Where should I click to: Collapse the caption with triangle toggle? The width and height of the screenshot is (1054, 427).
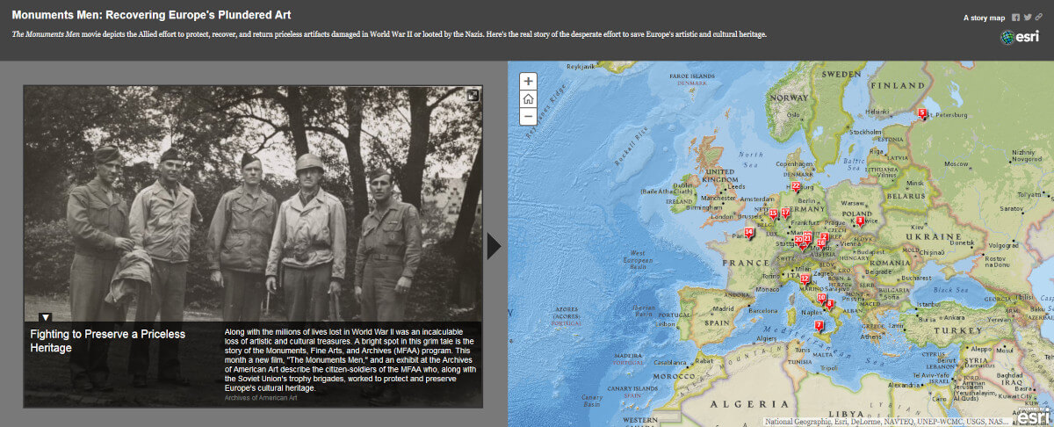click(x=46, y=317)
